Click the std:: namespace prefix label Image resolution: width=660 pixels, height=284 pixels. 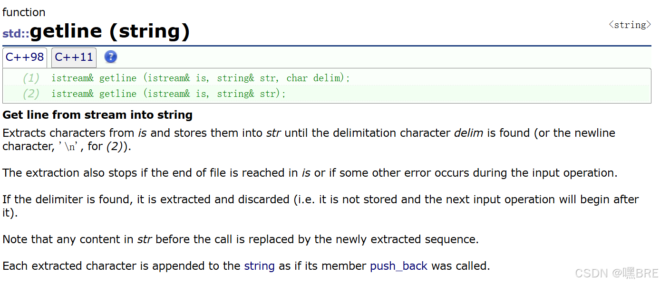click(15, 34)
